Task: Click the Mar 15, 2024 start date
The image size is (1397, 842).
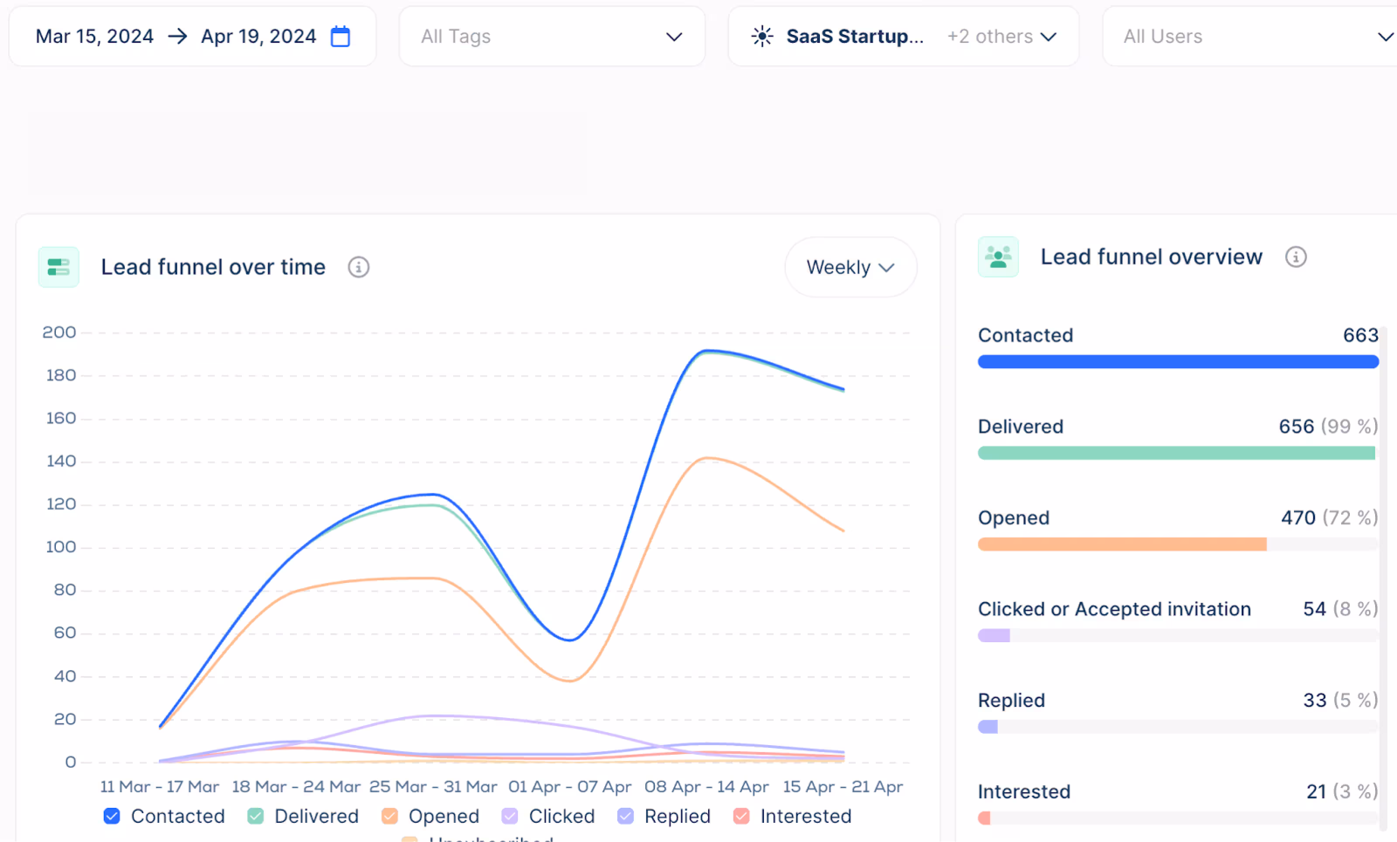Action: (95, 37)
